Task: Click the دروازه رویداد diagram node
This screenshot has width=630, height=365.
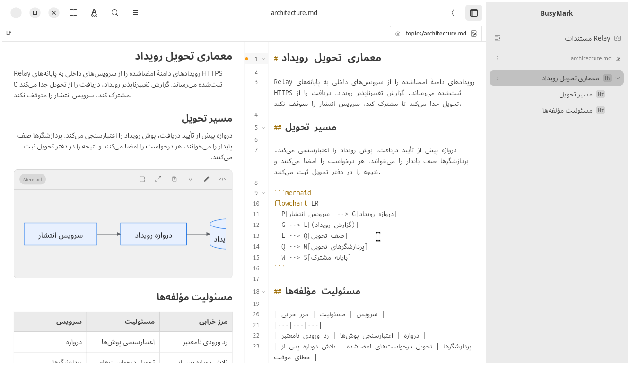Action: pos(154,234)
